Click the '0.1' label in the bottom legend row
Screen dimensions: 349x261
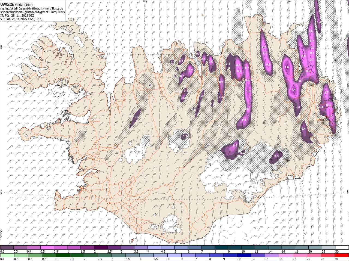pos(2,259)
